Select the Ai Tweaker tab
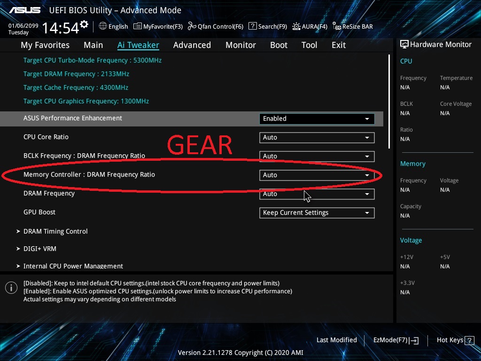 [x=138, y=45]
